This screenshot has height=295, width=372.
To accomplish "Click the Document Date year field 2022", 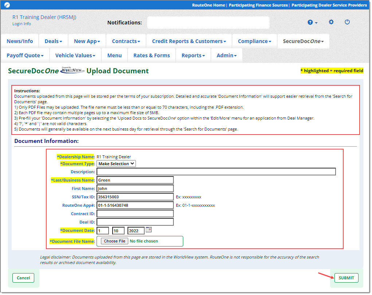I will [x=136, y=230].
